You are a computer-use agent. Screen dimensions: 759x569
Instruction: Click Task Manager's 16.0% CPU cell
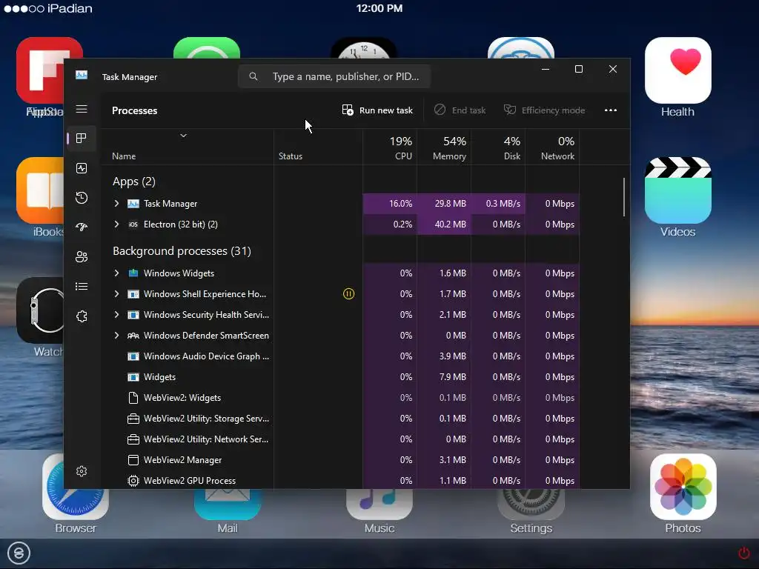(x=390, y=204)
